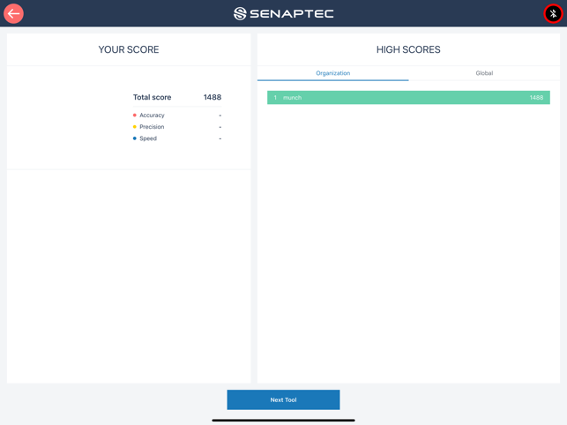Go back with the red arrow button
The height and width of the screenshot is (425, 567).
pos(14,14)
